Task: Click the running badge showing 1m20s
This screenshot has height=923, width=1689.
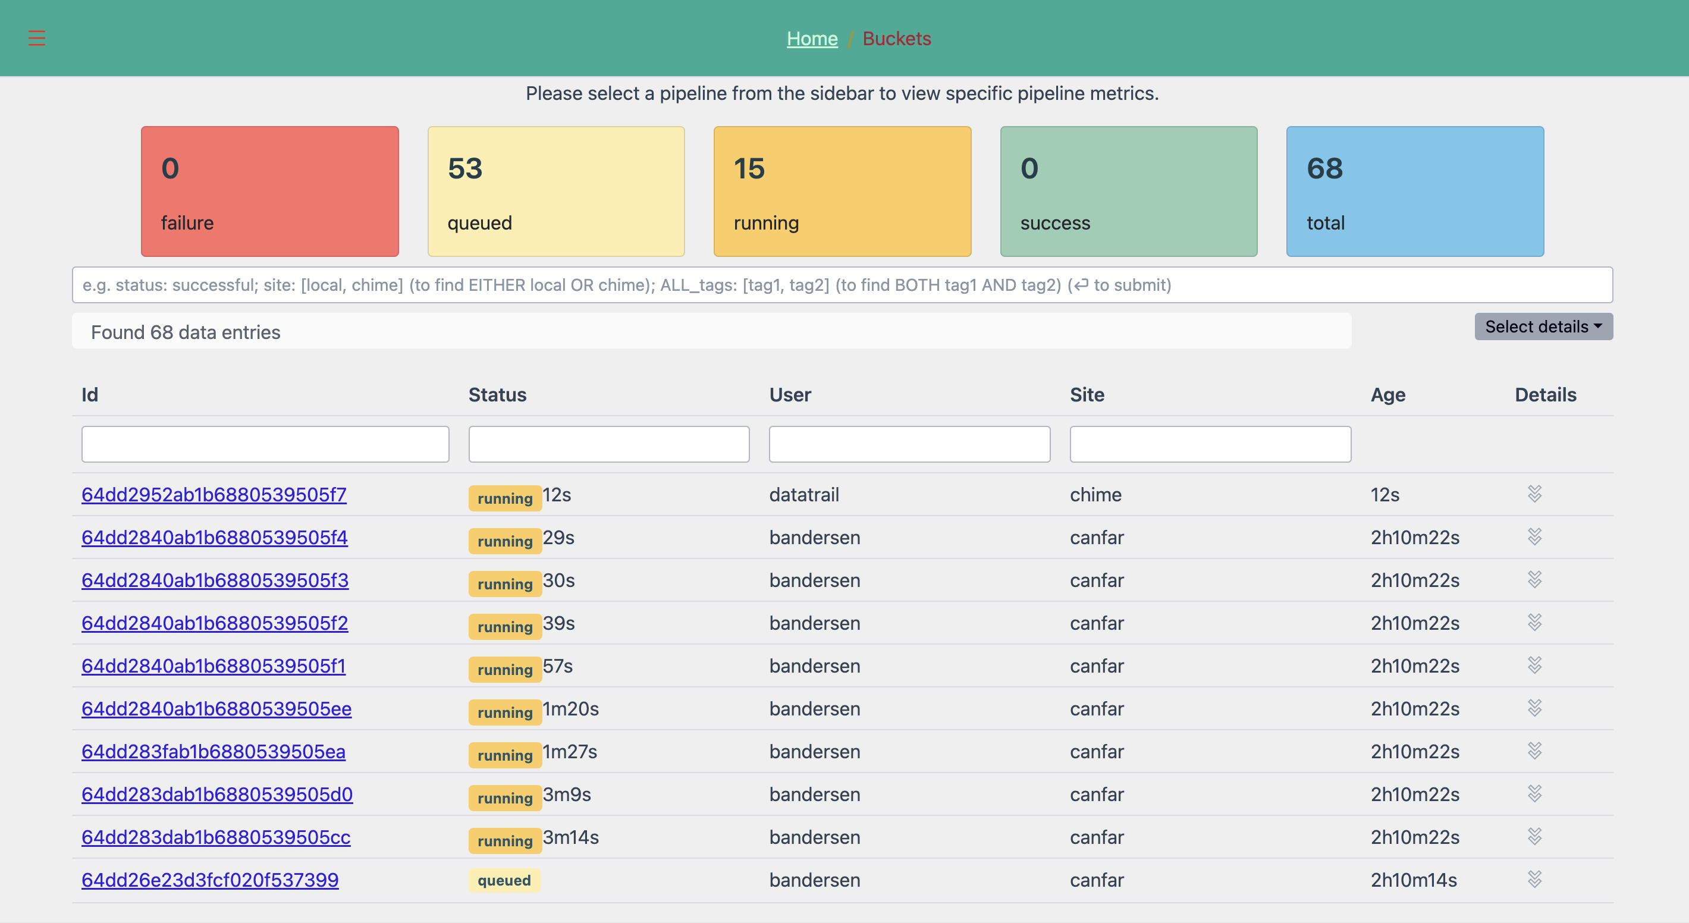Action: [x=505, y=712]
